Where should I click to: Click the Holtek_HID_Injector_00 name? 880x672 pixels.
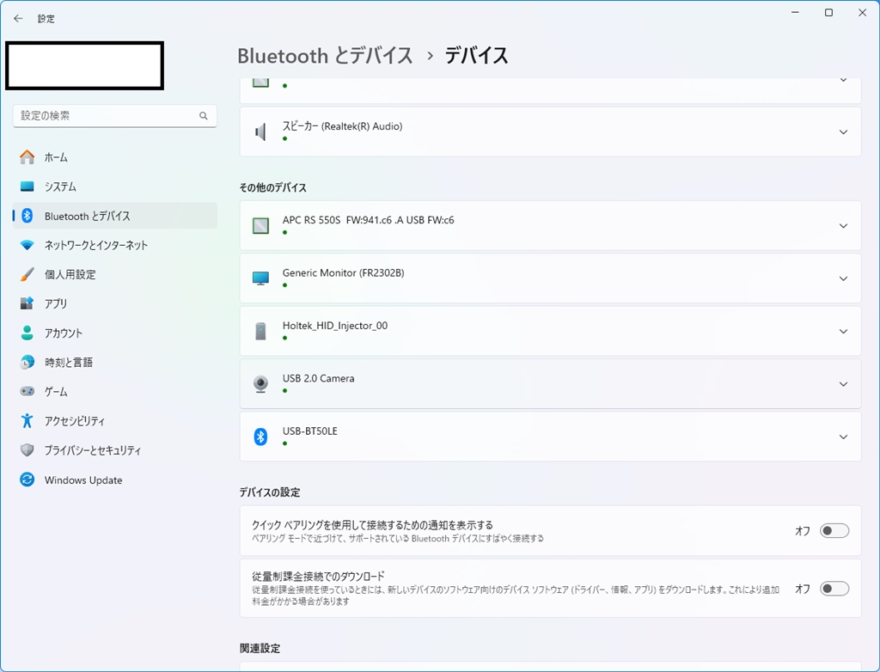pos(335,326)
